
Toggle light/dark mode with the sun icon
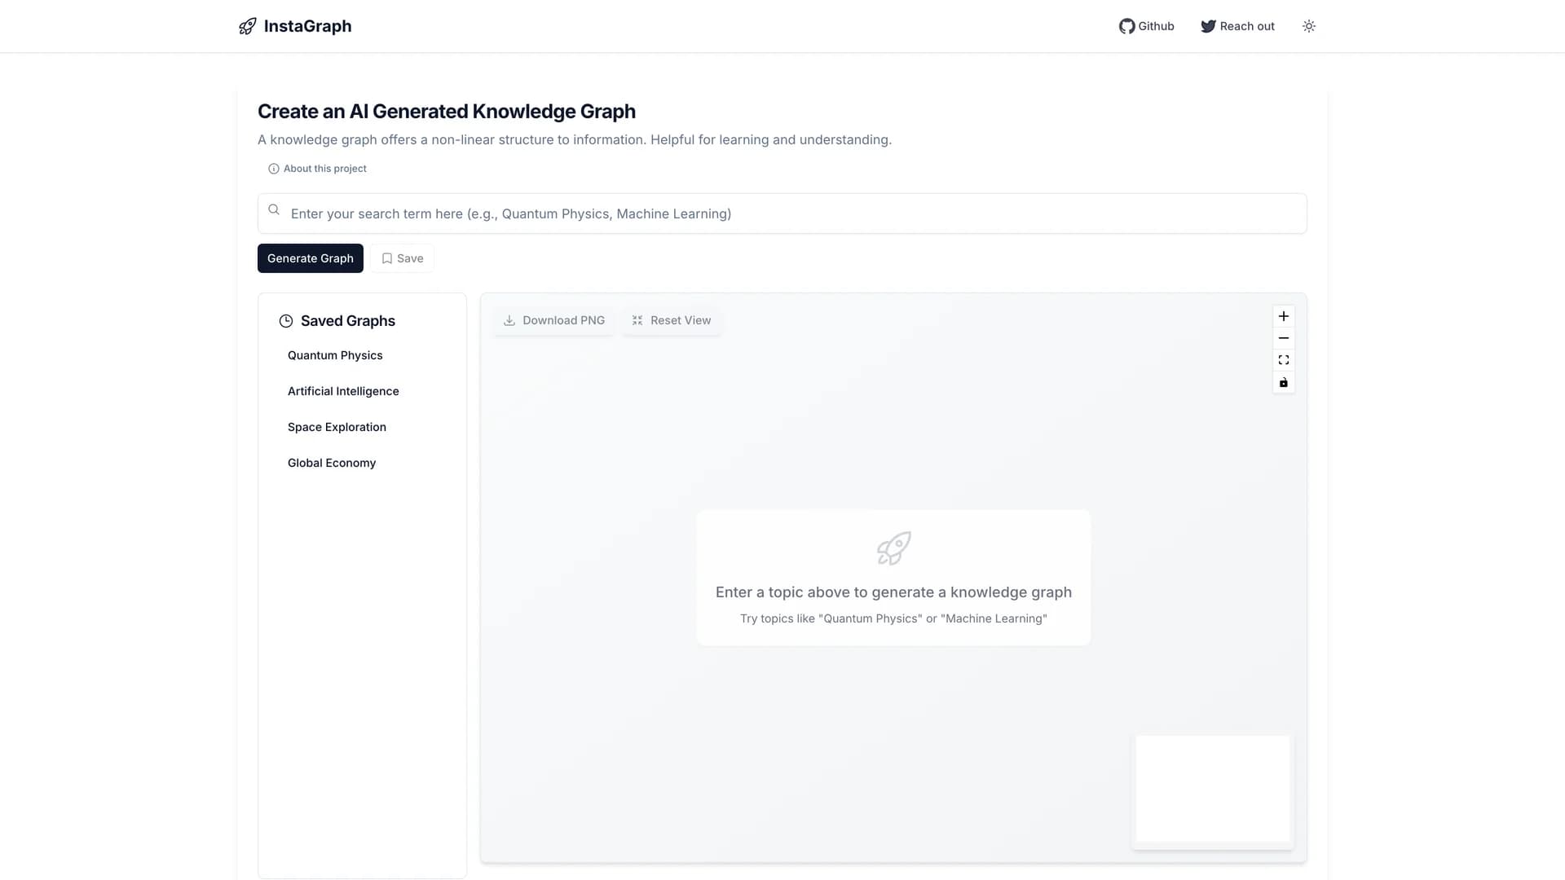point(1308,26)
